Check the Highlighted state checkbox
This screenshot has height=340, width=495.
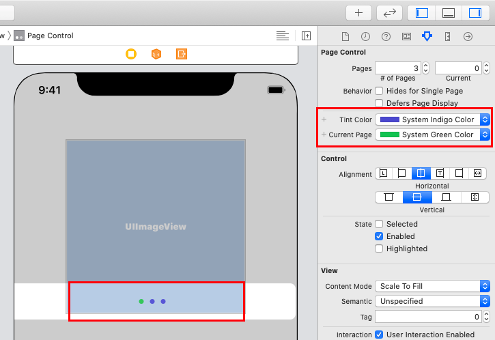pyautogui.click(x=379, y=249)
